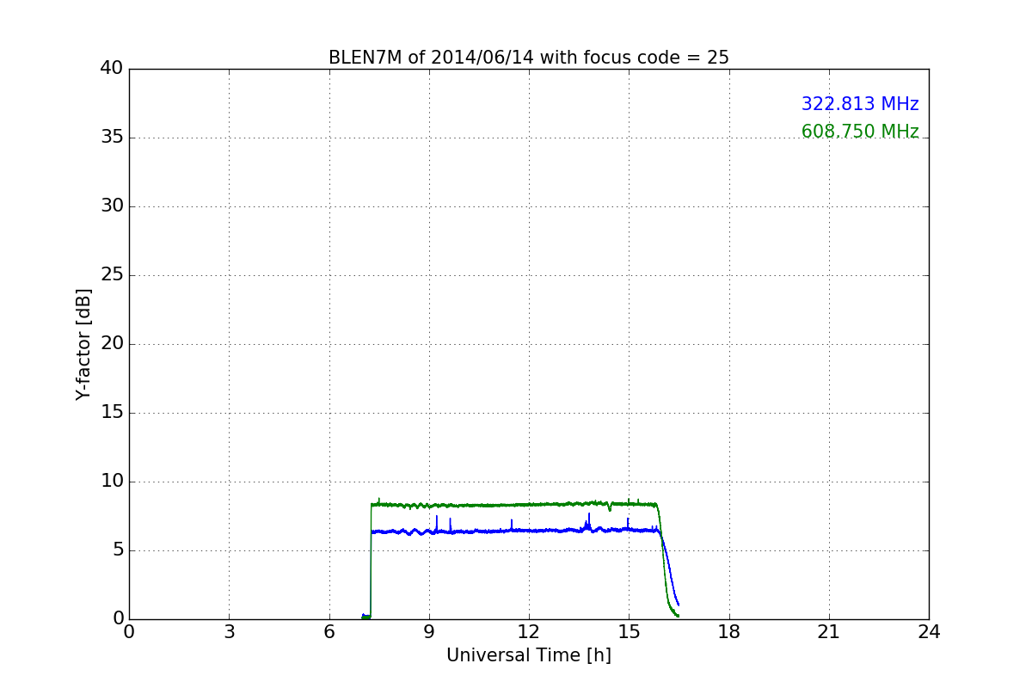
Task: Click x-axis tick label "21"
Action: tap(829, 632)
